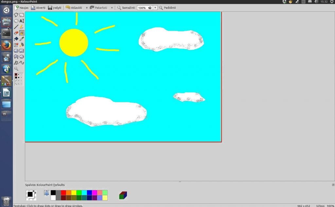Image resolution: width=335 pixels, height=207 pixels.
Task: Pick the bright yellow color swatch
Action: (74, 193)
